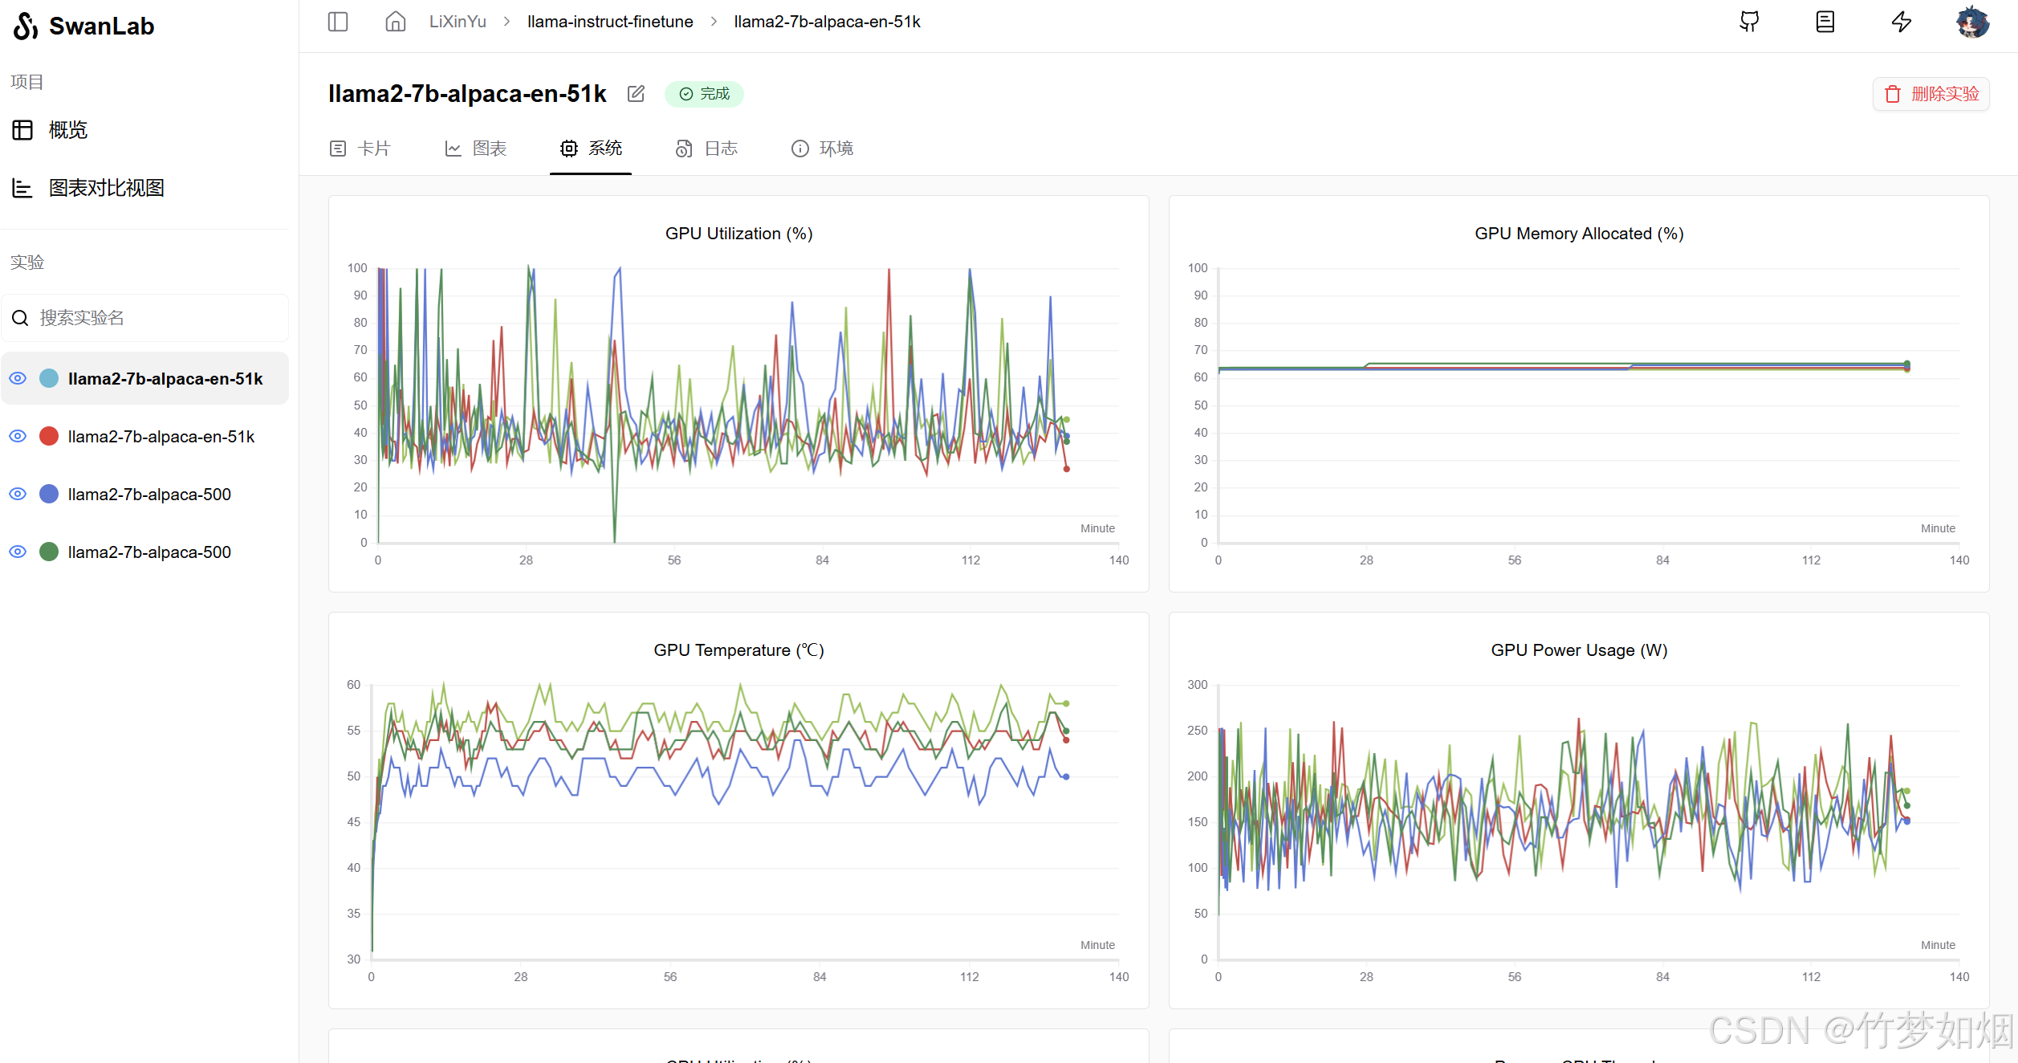Click the 删除实验 button
Image resolution: width=2018 pixels, height=1063 pixels.
(x=1931, y=94)
